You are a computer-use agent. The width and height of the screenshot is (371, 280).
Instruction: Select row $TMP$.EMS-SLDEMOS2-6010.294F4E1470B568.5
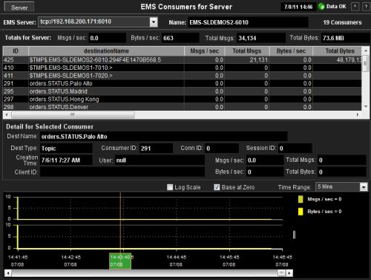183,59
